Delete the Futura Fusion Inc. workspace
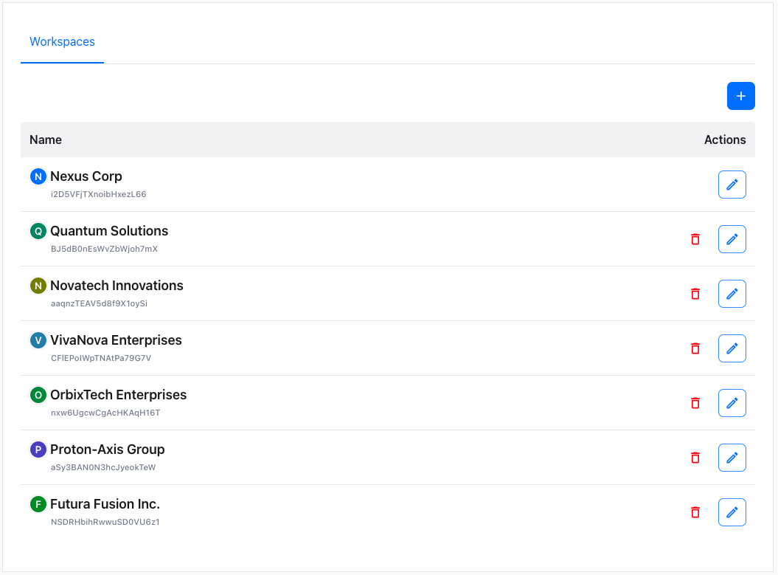 [x=695, y=512]
